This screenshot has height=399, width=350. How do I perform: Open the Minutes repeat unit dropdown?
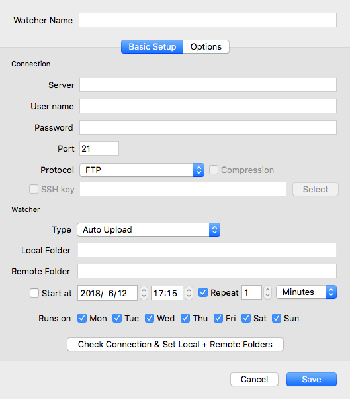tap(306, 292)
